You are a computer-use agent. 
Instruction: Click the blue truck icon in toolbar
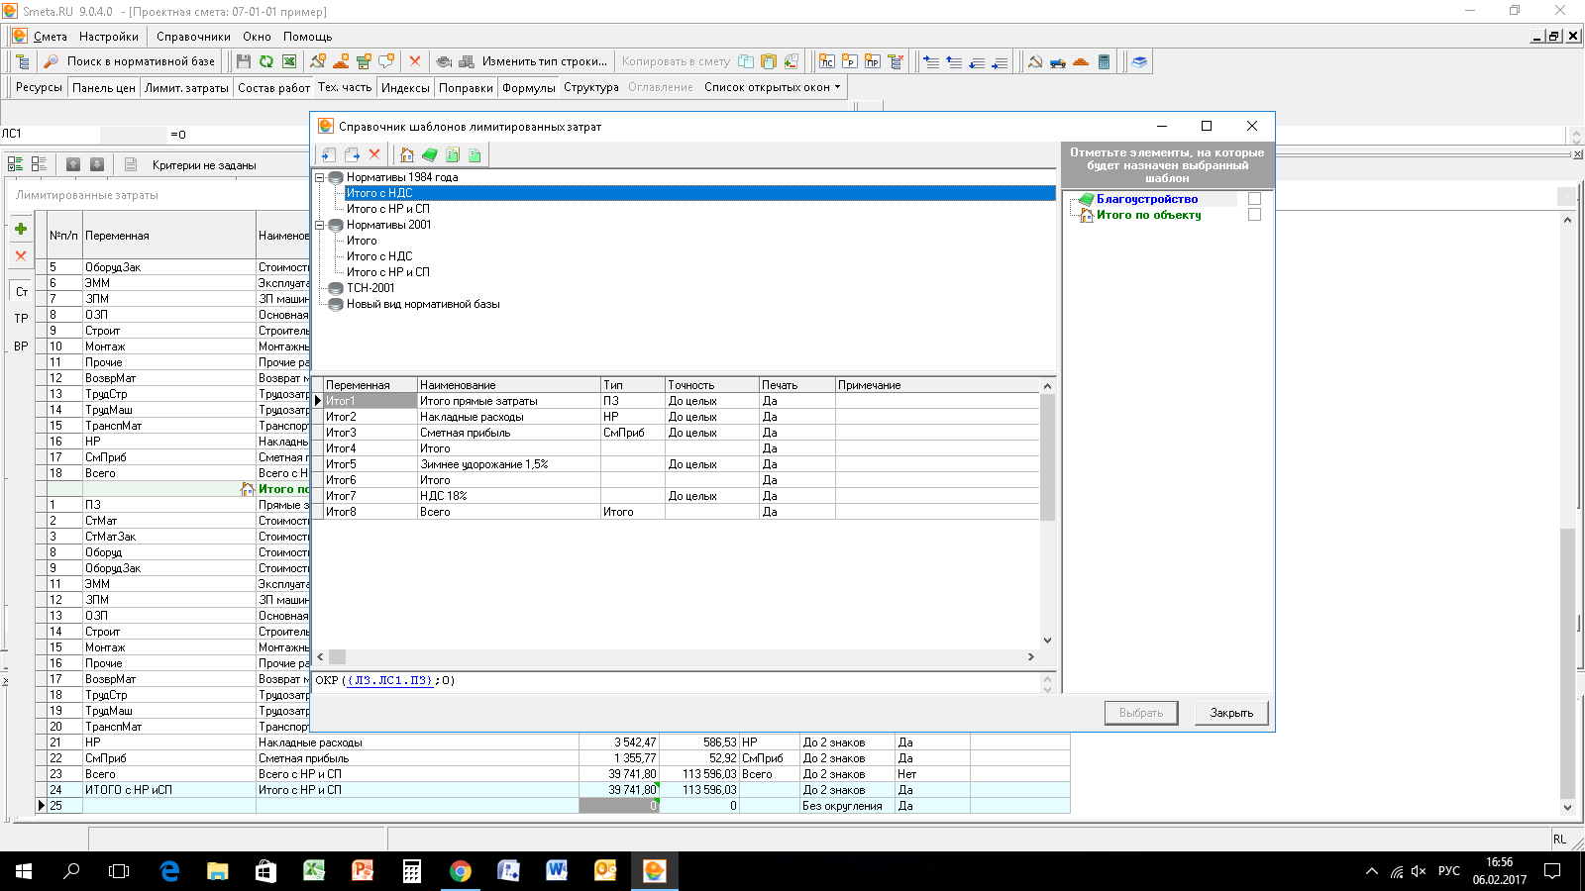(1058, 61)
